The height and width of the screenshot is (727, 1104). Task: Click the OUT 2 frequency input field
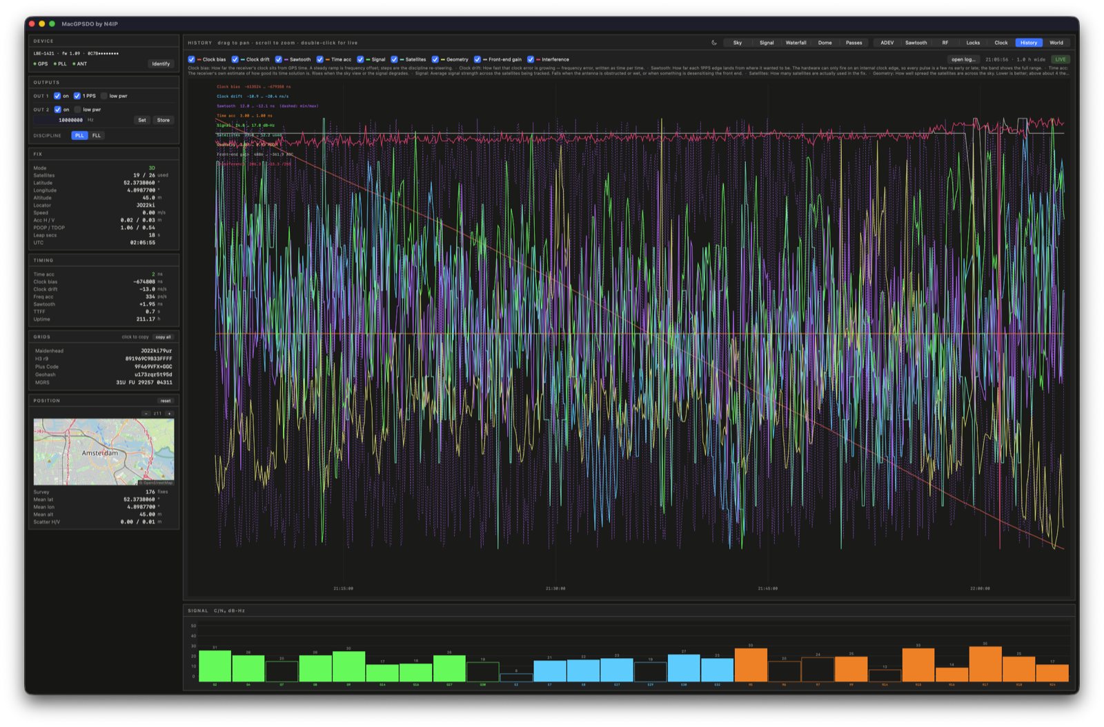[60, 120]
